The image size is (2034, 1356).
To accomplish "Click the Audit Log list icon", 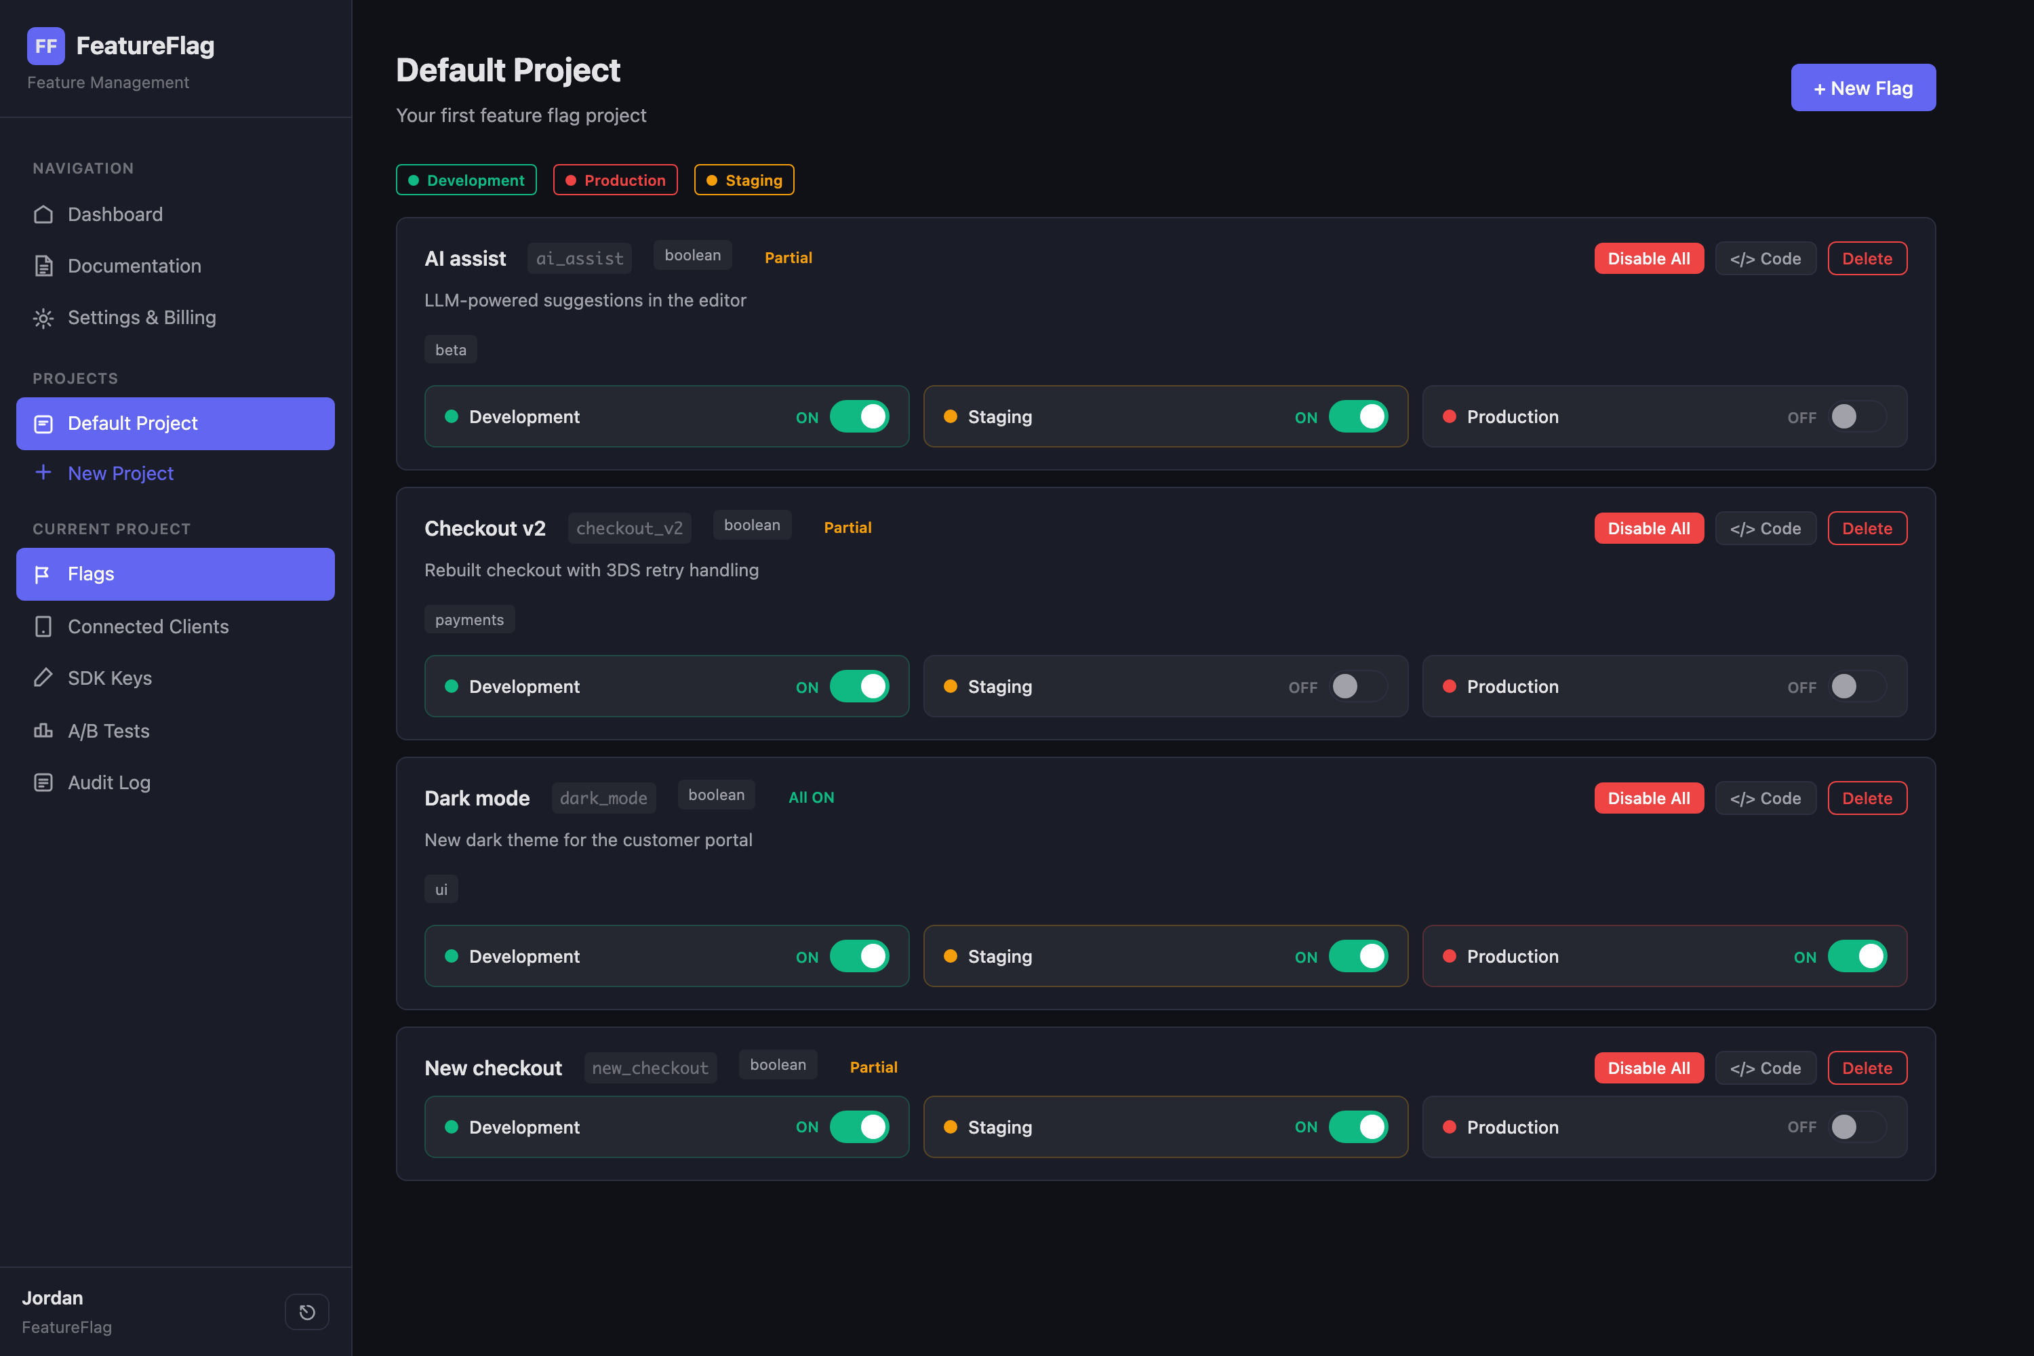I will [x=43, y=782].
